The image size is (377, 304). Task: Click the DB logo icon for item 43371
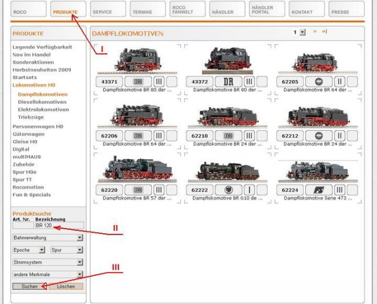coord(138,82)
